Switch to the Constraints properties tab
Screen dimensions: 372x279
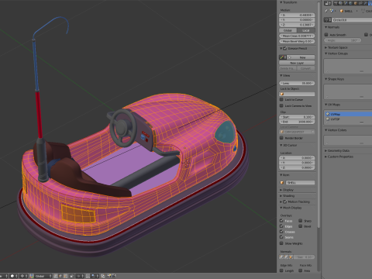point(360,3)
